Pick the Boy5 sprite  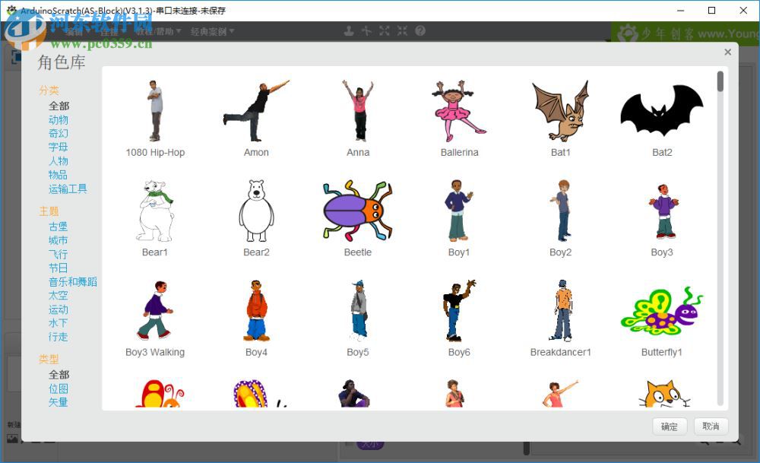(358, 318)
